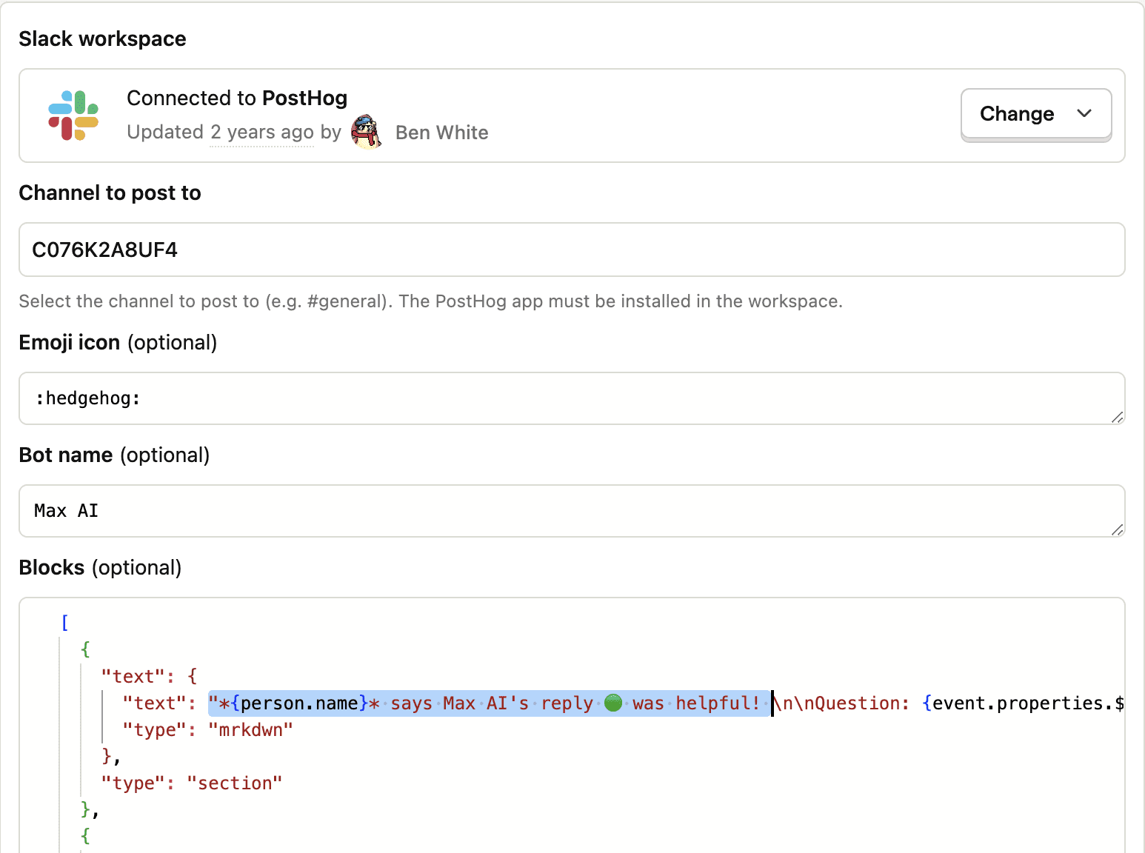Click the resize handle of the Bot name field
The width and height of the screenshot is (1145, 853).
[1117, 529]
